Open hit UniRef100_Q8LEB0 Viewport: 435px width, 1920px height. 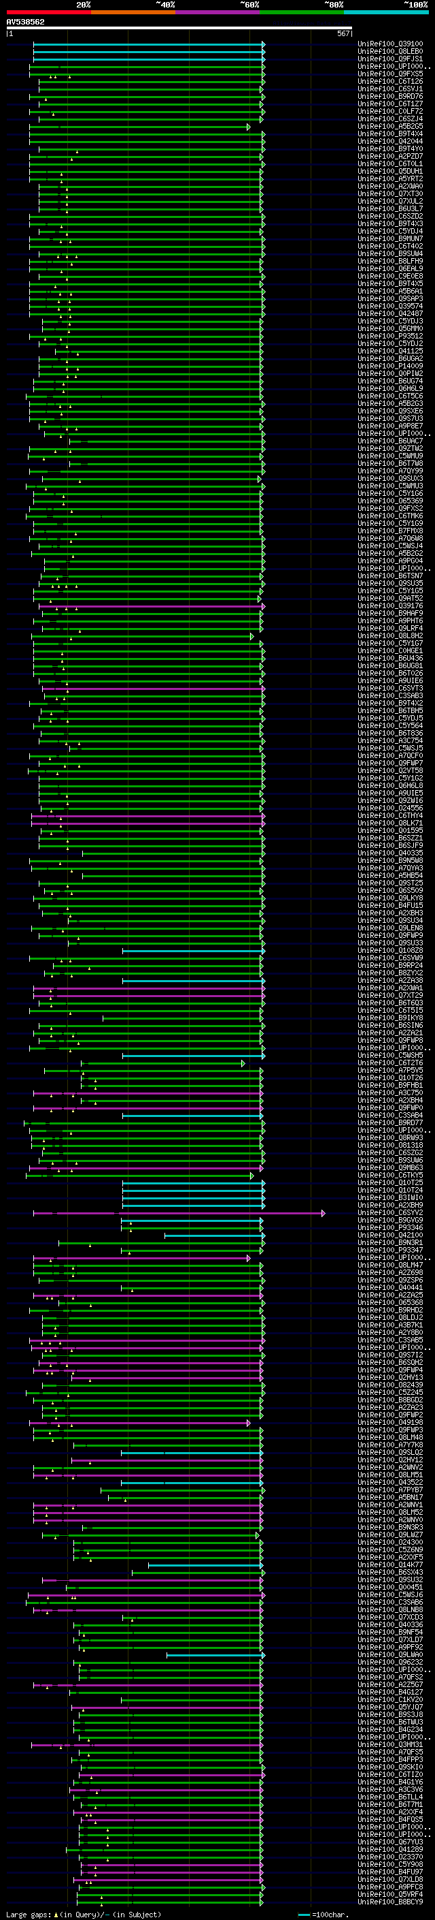(390, 52)
